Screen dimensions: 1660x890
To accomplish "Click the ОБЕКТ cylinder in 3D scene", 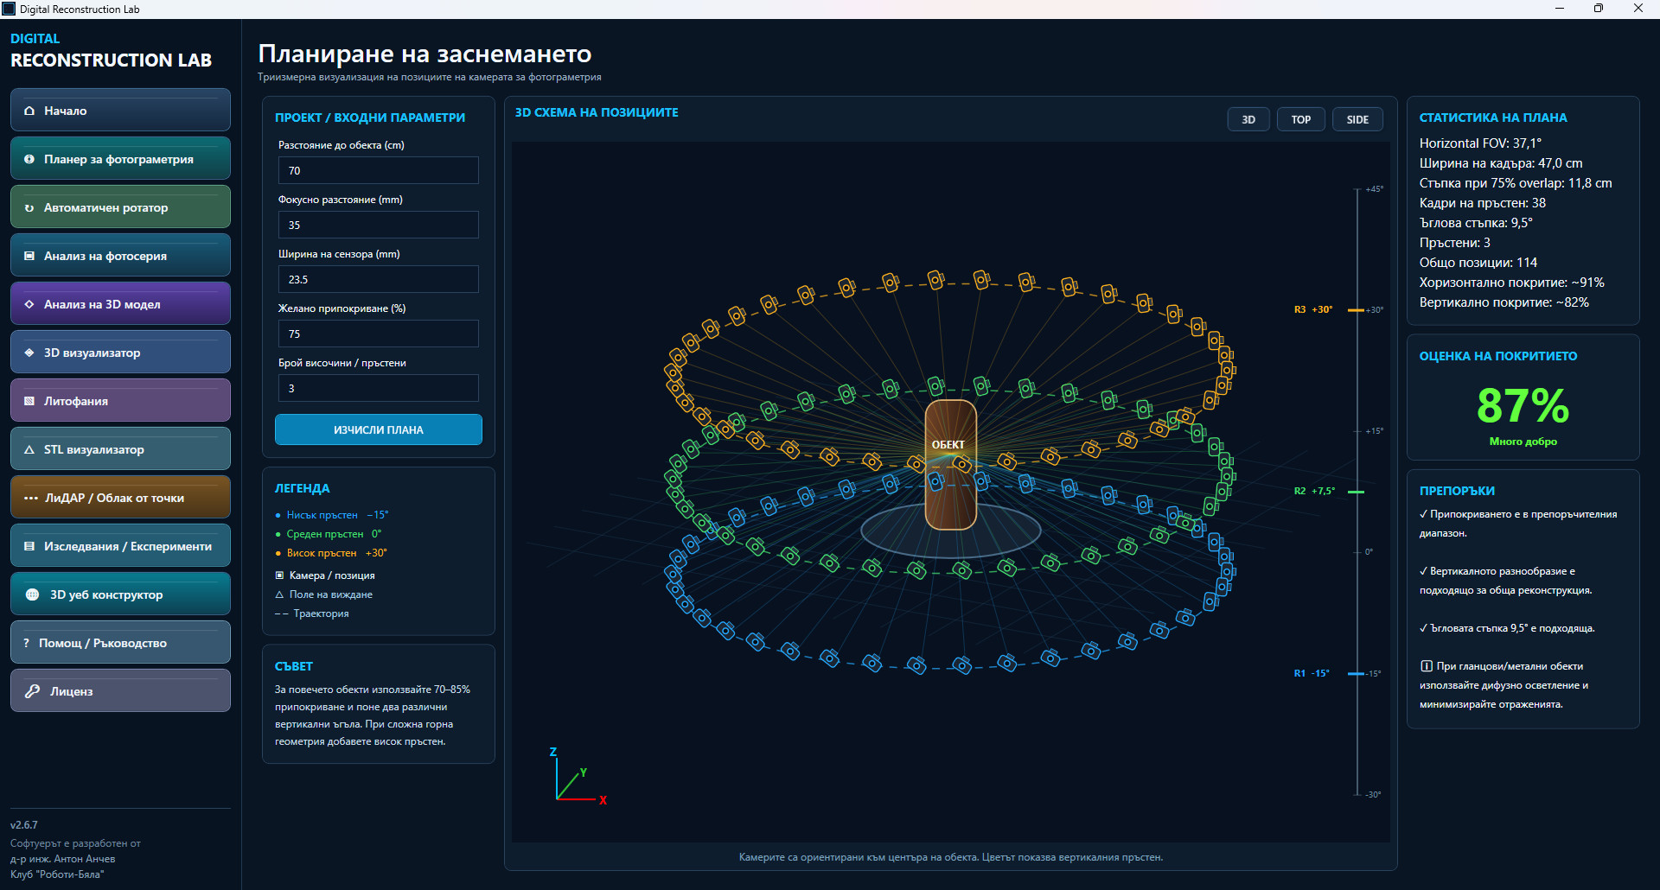I will tap(950, 464).
